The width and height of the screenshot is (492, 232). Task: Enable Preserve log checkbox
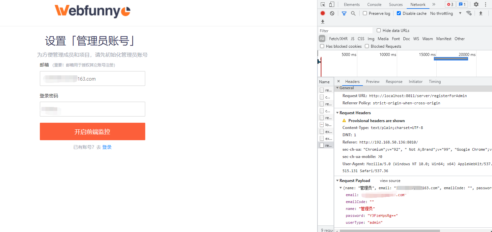(x=365, y=13)
